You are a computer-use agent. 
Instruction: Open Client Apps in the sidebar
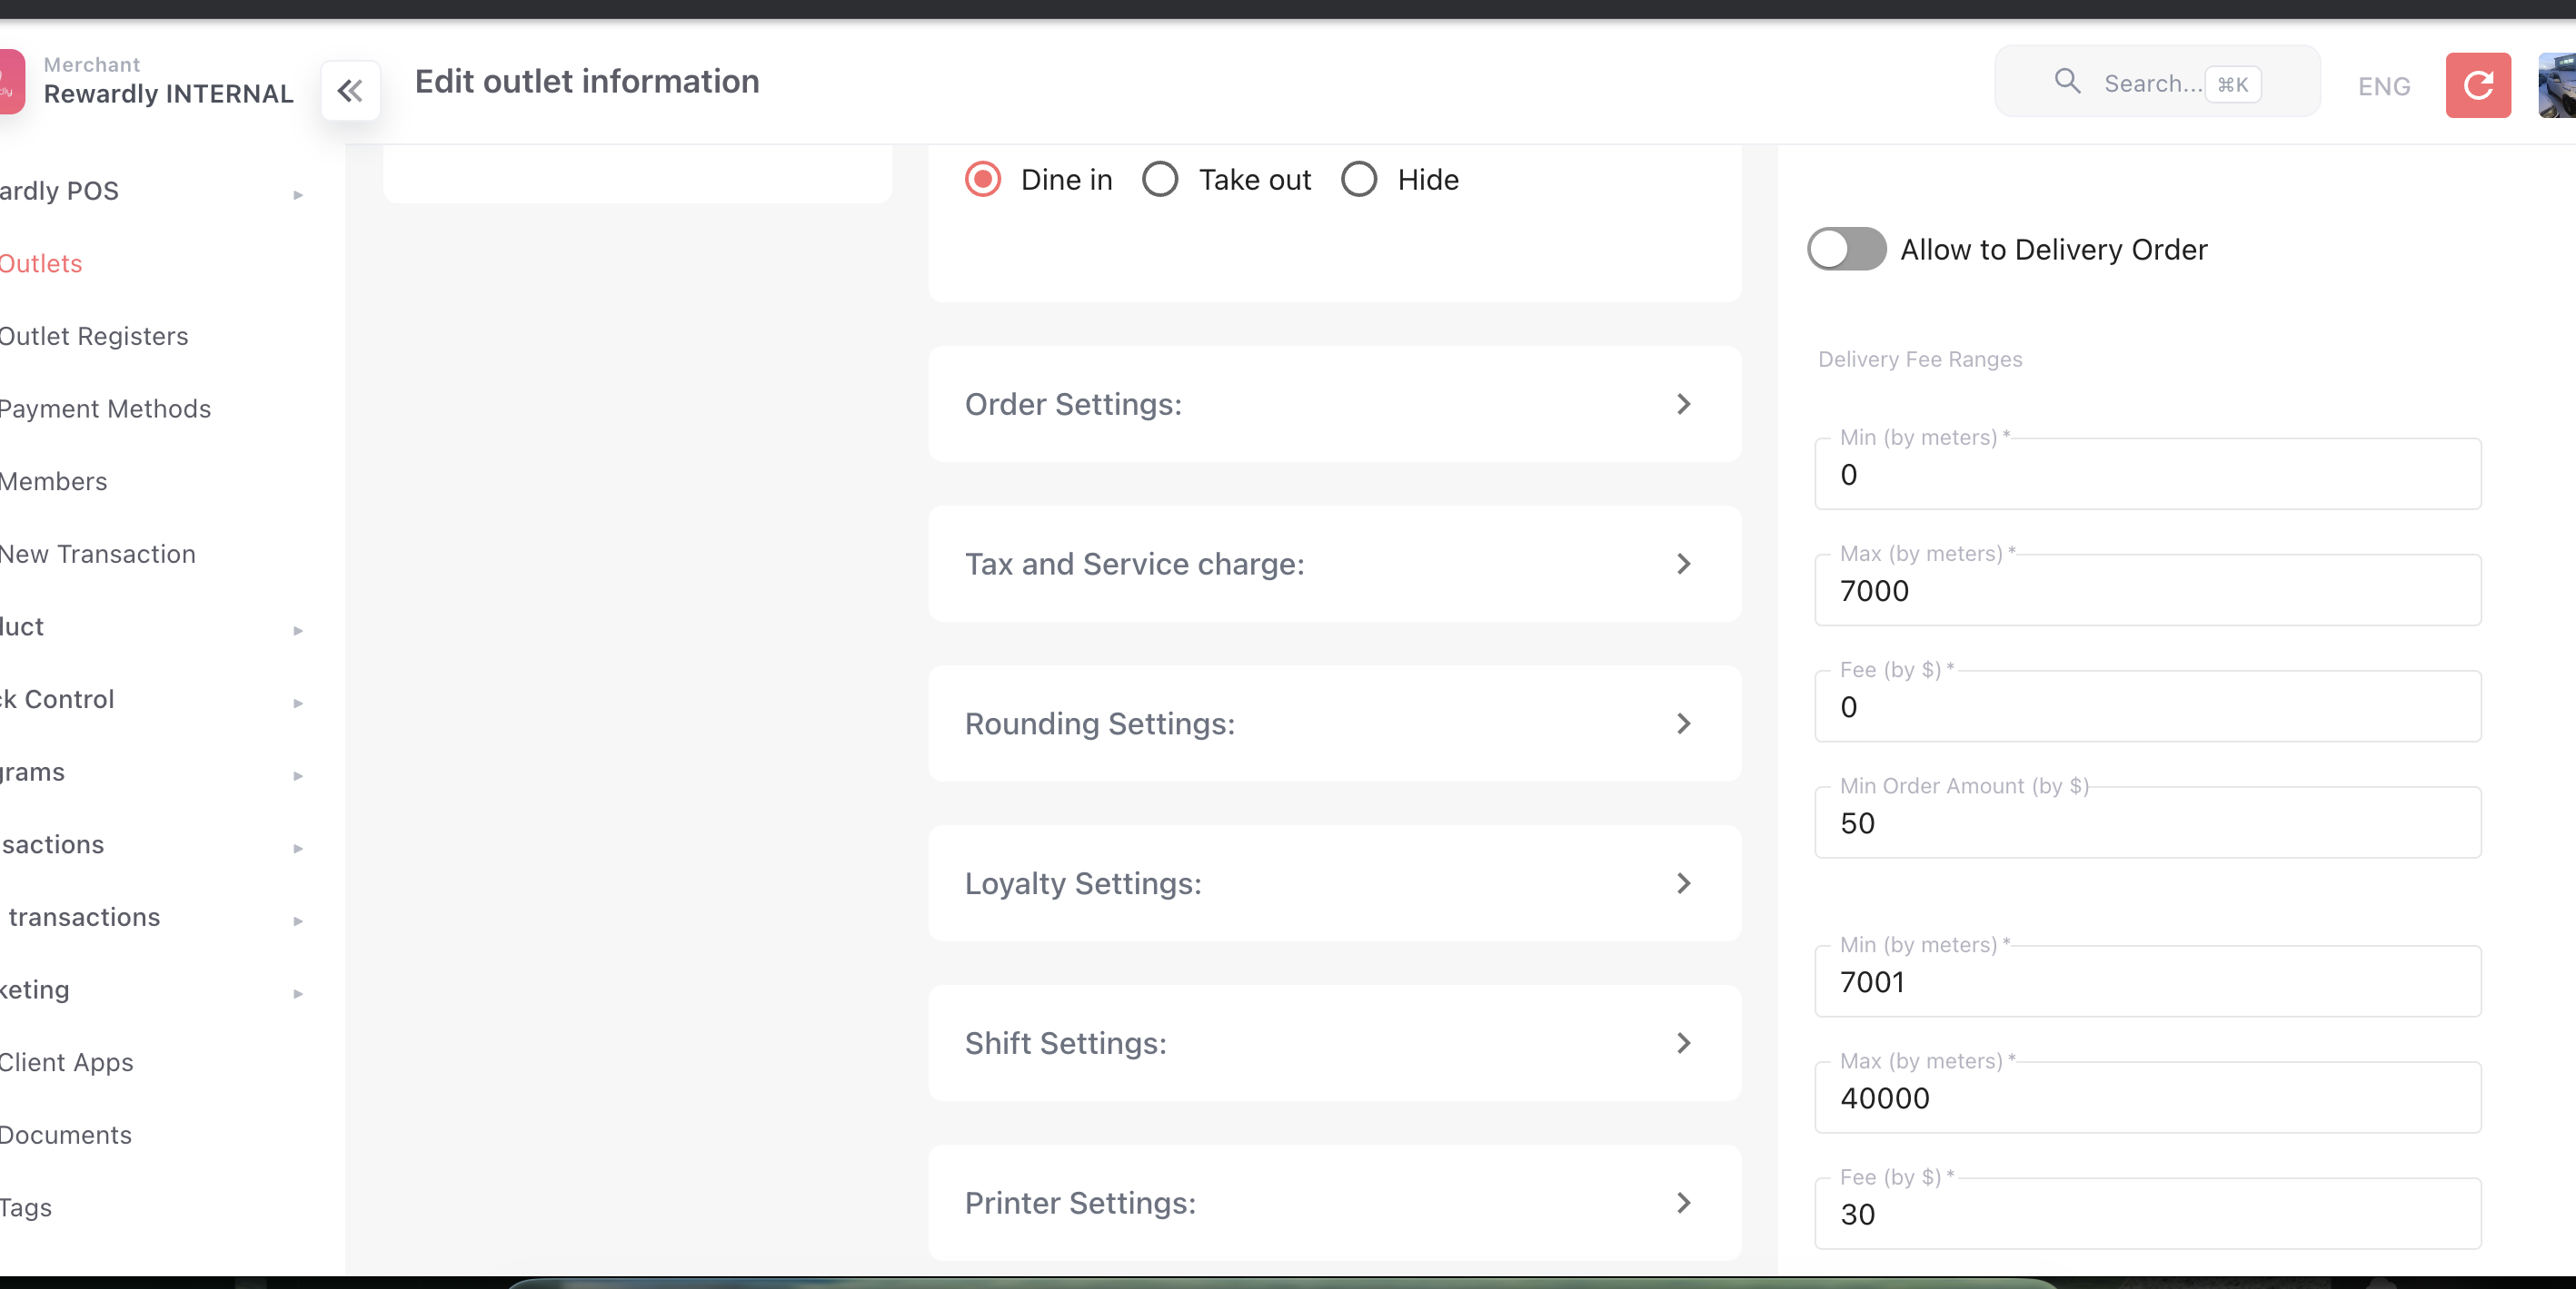pos(66,1063)
